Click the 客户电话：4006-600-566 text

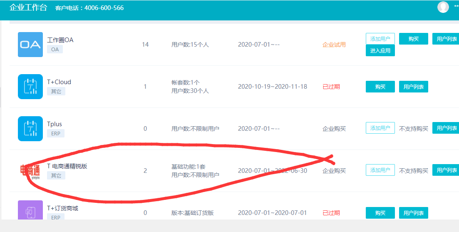point(89,8)
